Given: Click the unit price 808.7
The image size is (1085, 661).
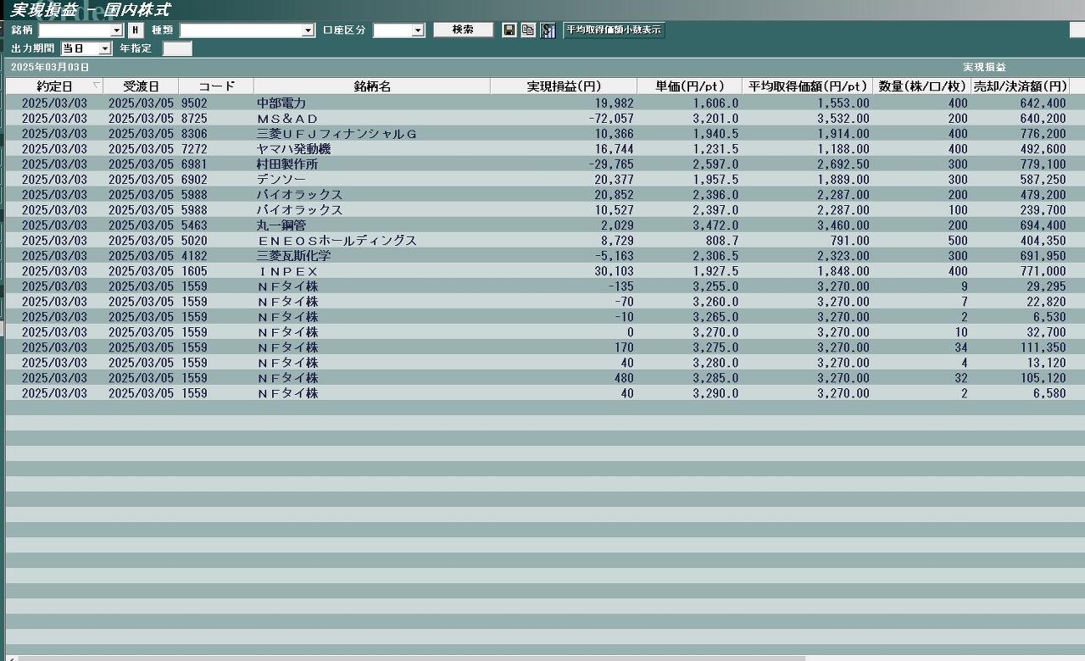Looking at the screenshot, I should pyautogui.click(x=722, y=241).
